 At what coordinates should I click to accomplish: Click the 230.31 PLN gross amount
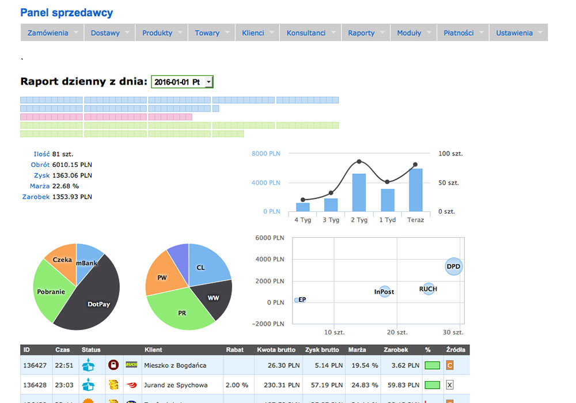(282, 385)
